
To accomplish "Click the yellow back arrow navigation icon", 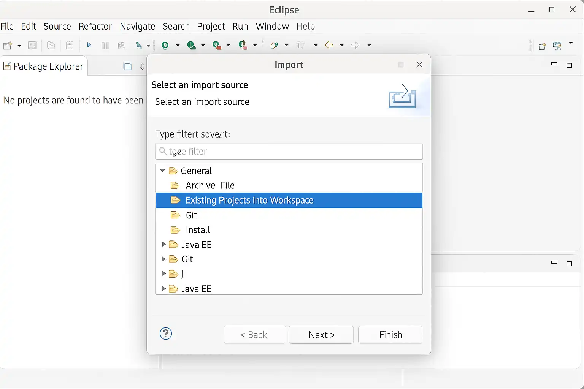I will [x=329, y=45].
